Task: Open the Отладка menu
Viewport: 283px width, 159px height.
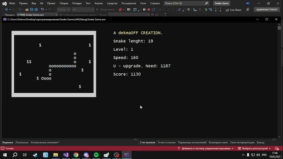Action: pyautogui.click(x=76, y=3)
